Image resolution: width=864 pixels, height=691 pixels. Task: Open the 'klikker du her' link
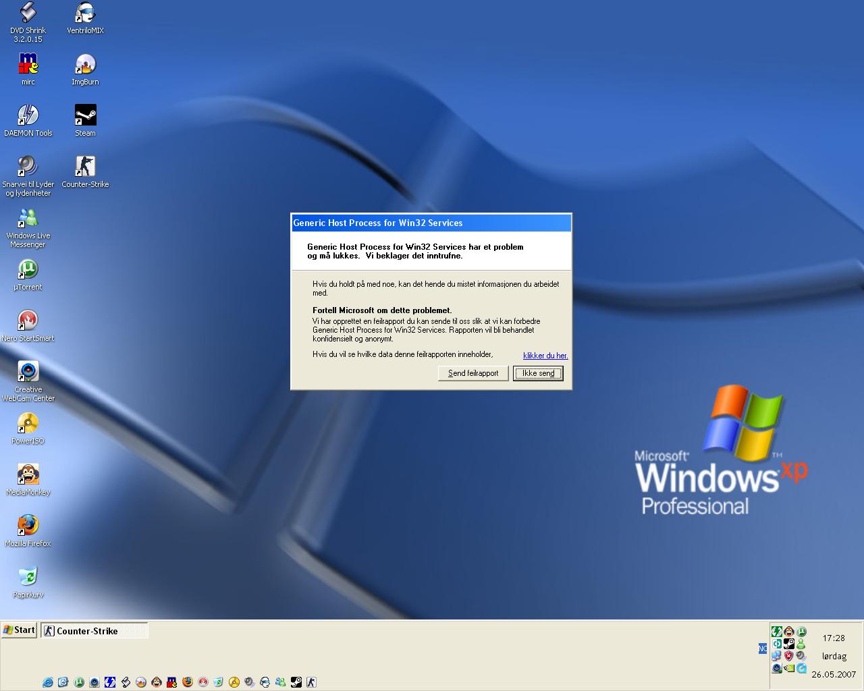coord(545,356)
